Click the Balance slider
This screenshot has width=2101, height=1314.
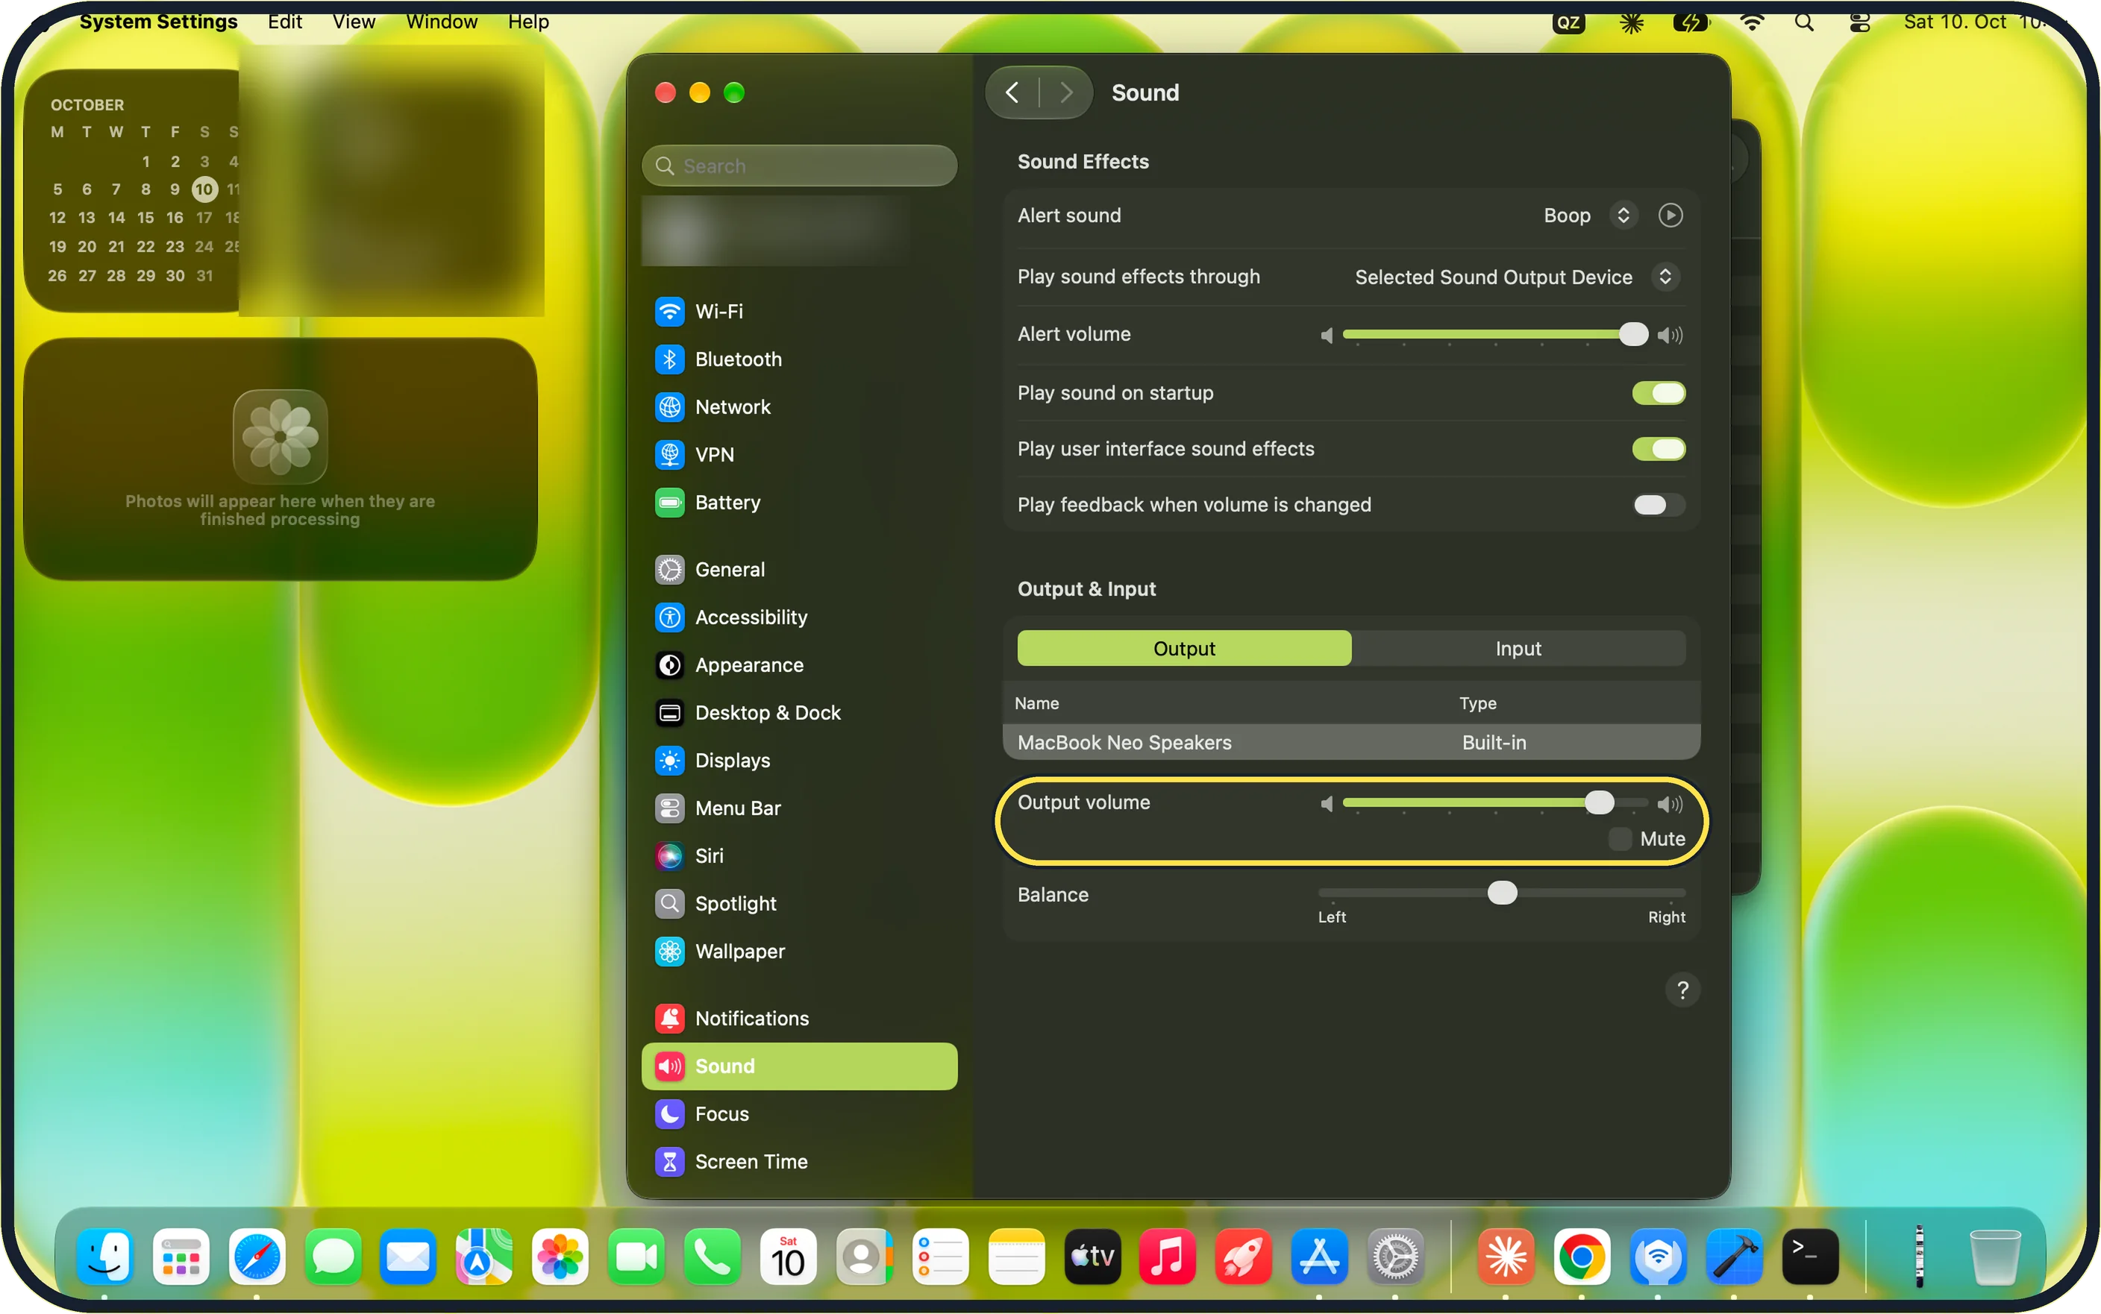click(1501, 893)
